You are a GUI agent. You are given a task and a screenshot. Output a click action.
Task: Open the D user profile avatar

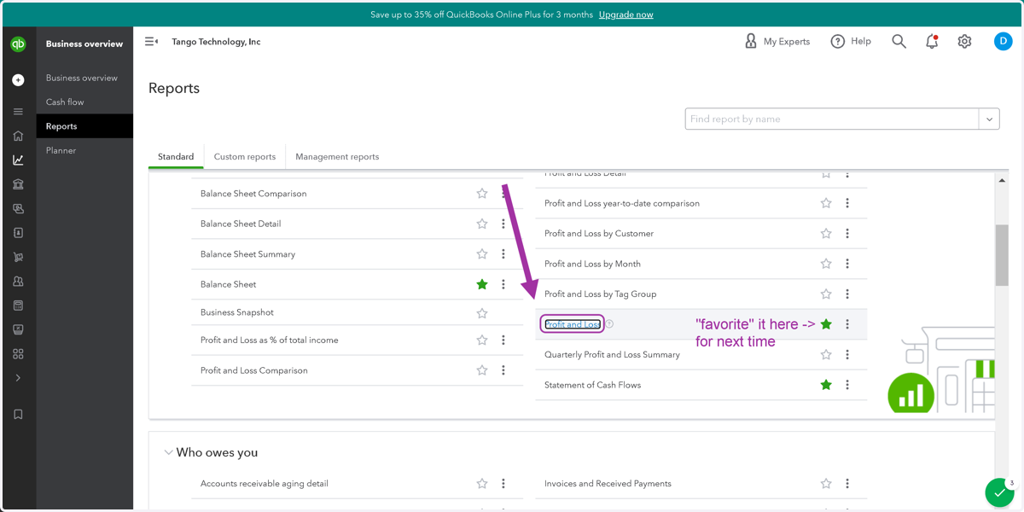(1003, 41)
